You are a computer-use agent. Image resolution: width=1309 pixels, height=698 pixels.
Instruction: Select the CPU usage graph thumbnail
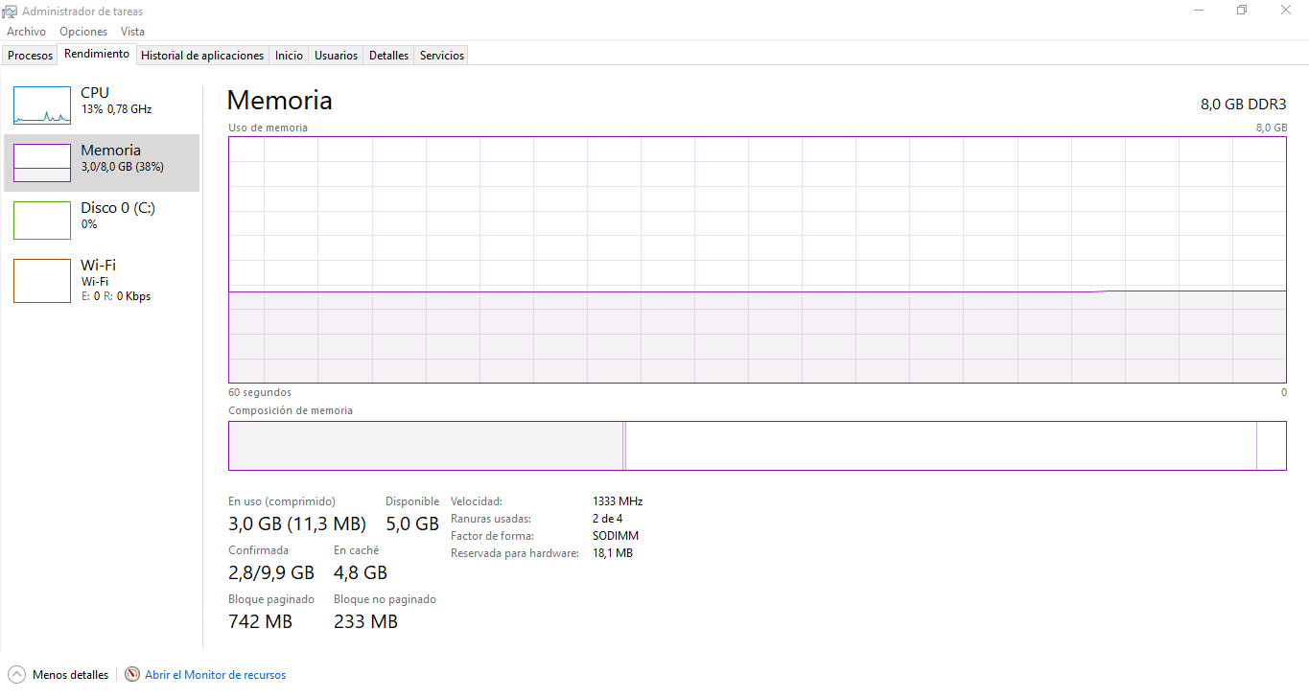(42, 105)
